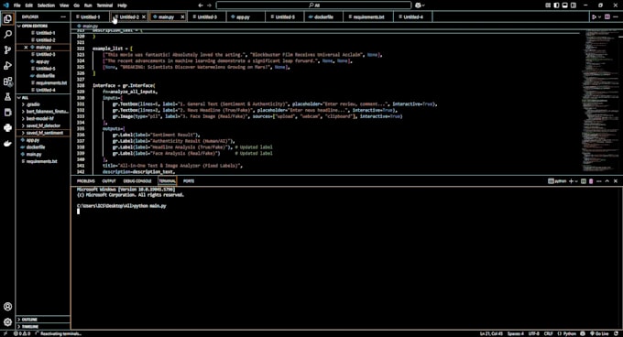Expand the saved_hf_detector folder

coord(43,125)
